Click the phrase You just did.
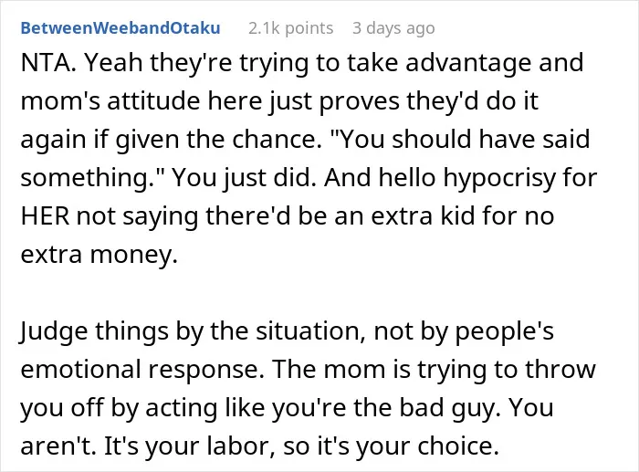 (x=244, y=179)
